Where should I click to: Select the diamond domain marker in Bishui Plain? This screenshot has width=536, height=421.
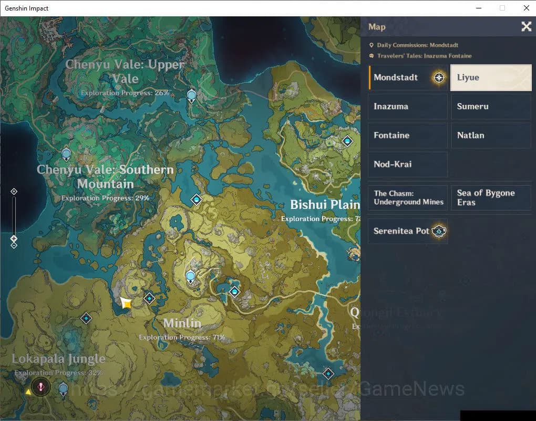coord(347,141)
